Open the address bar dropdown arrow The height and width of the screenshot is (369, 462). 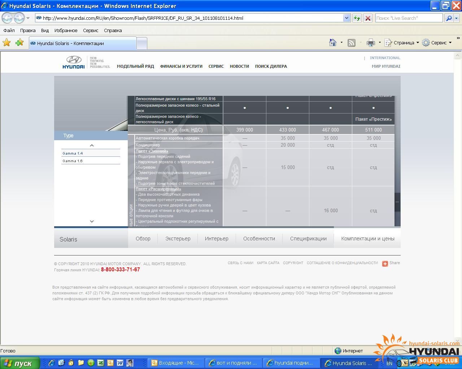346,18
